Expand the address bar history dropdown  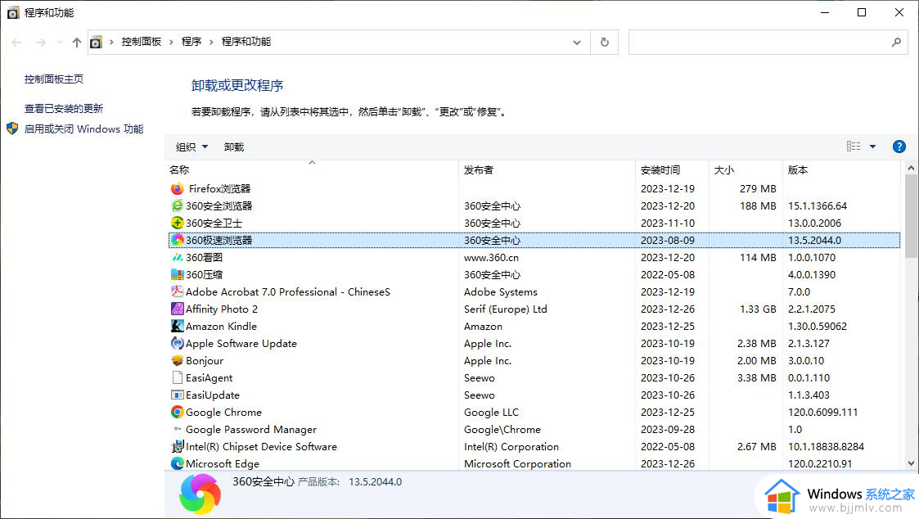coord(577,43)
